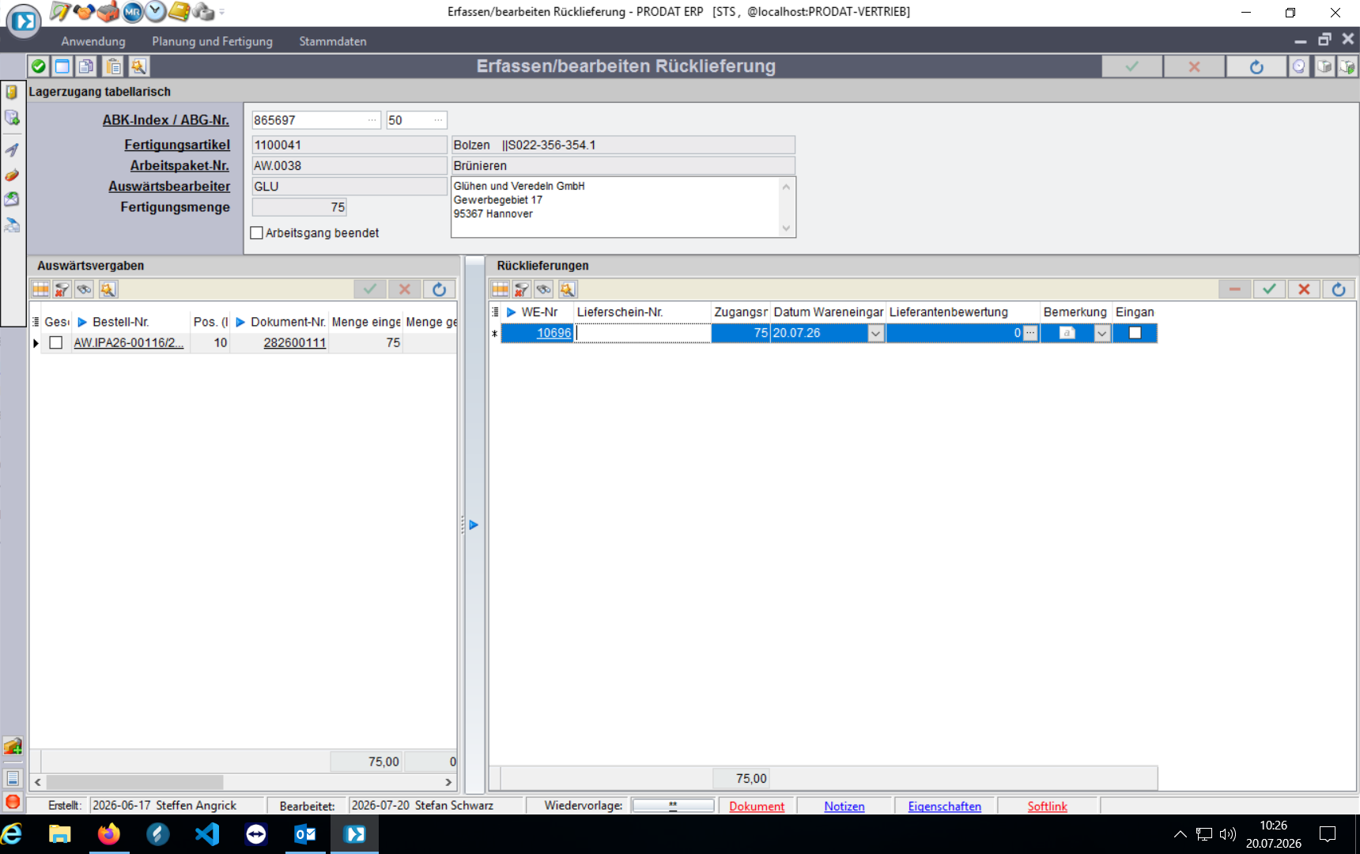Open Outlook from the taskbar
1360x854 pixels.
point(305,834)
